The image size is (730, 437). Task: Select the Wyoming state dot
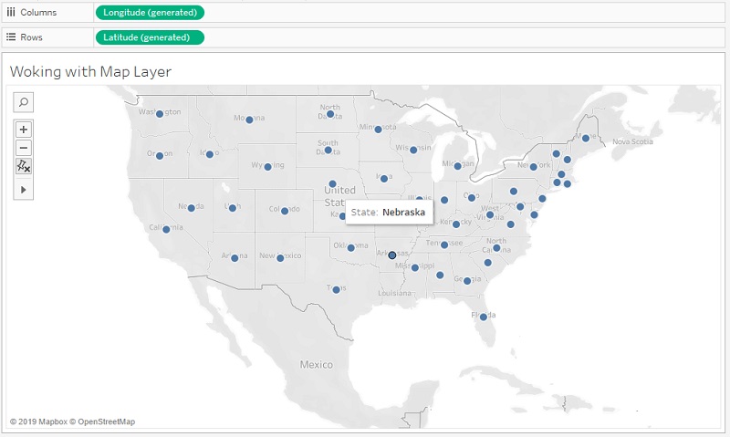(x=267, y=167)
